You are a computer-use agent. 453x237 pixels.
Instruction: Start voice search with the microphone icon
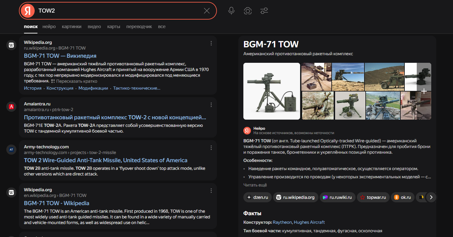pos(231,11)
